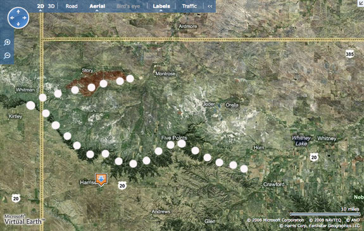
Task: Show Traffic on the map
Action: pos(189,6)
